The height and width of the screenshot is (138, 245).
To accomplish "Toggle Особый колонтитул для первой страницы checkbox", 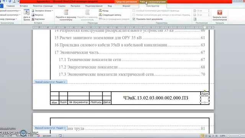I will (x=134, y=11).
